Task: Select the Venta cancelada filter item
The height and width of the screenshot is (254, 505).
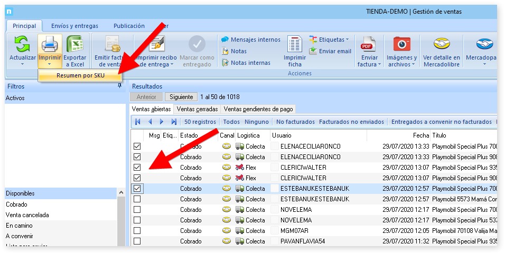Action: 27,214
